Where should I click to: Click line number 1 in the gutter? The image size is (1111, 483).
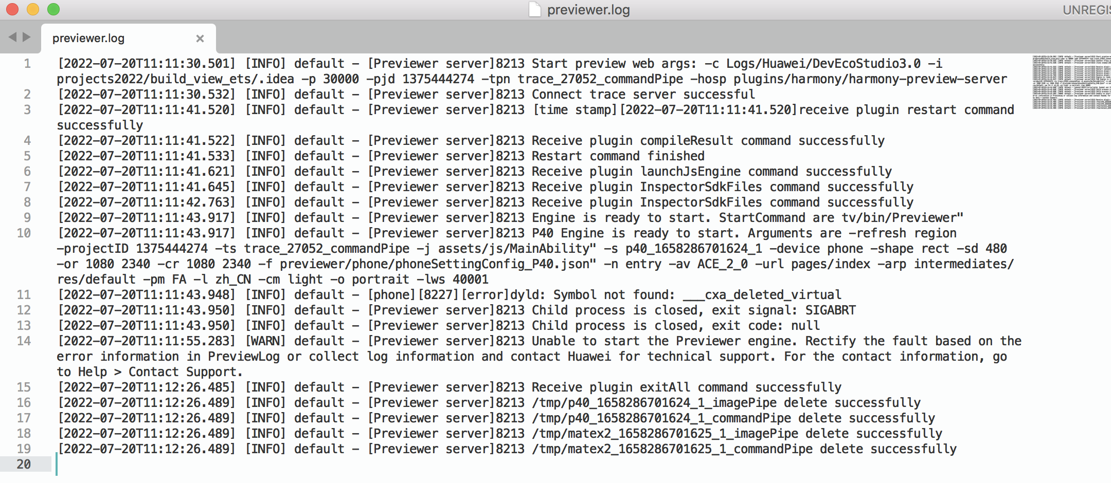tap(27, 64)
